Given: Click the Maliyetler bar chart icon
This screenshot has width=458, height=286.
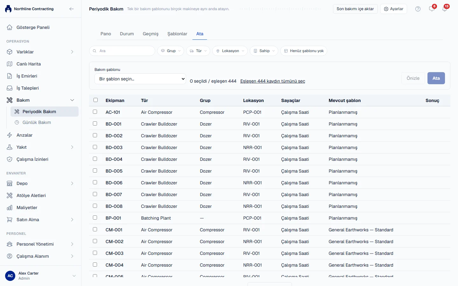Looking at the screenshot, I should point(10,208).
